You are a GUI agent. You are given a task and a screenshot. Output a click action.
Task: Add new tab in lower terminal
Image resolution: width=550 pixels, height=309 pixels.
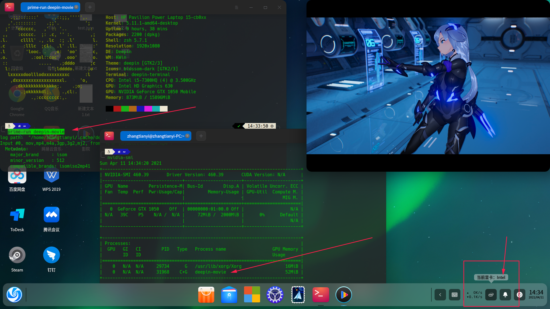(x=201, y=136)
